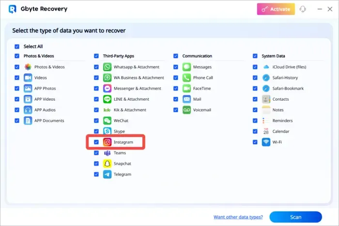Click the LINE app icon
The height and width of the screenshot is (226, 339).
click(x=107, y=99)
